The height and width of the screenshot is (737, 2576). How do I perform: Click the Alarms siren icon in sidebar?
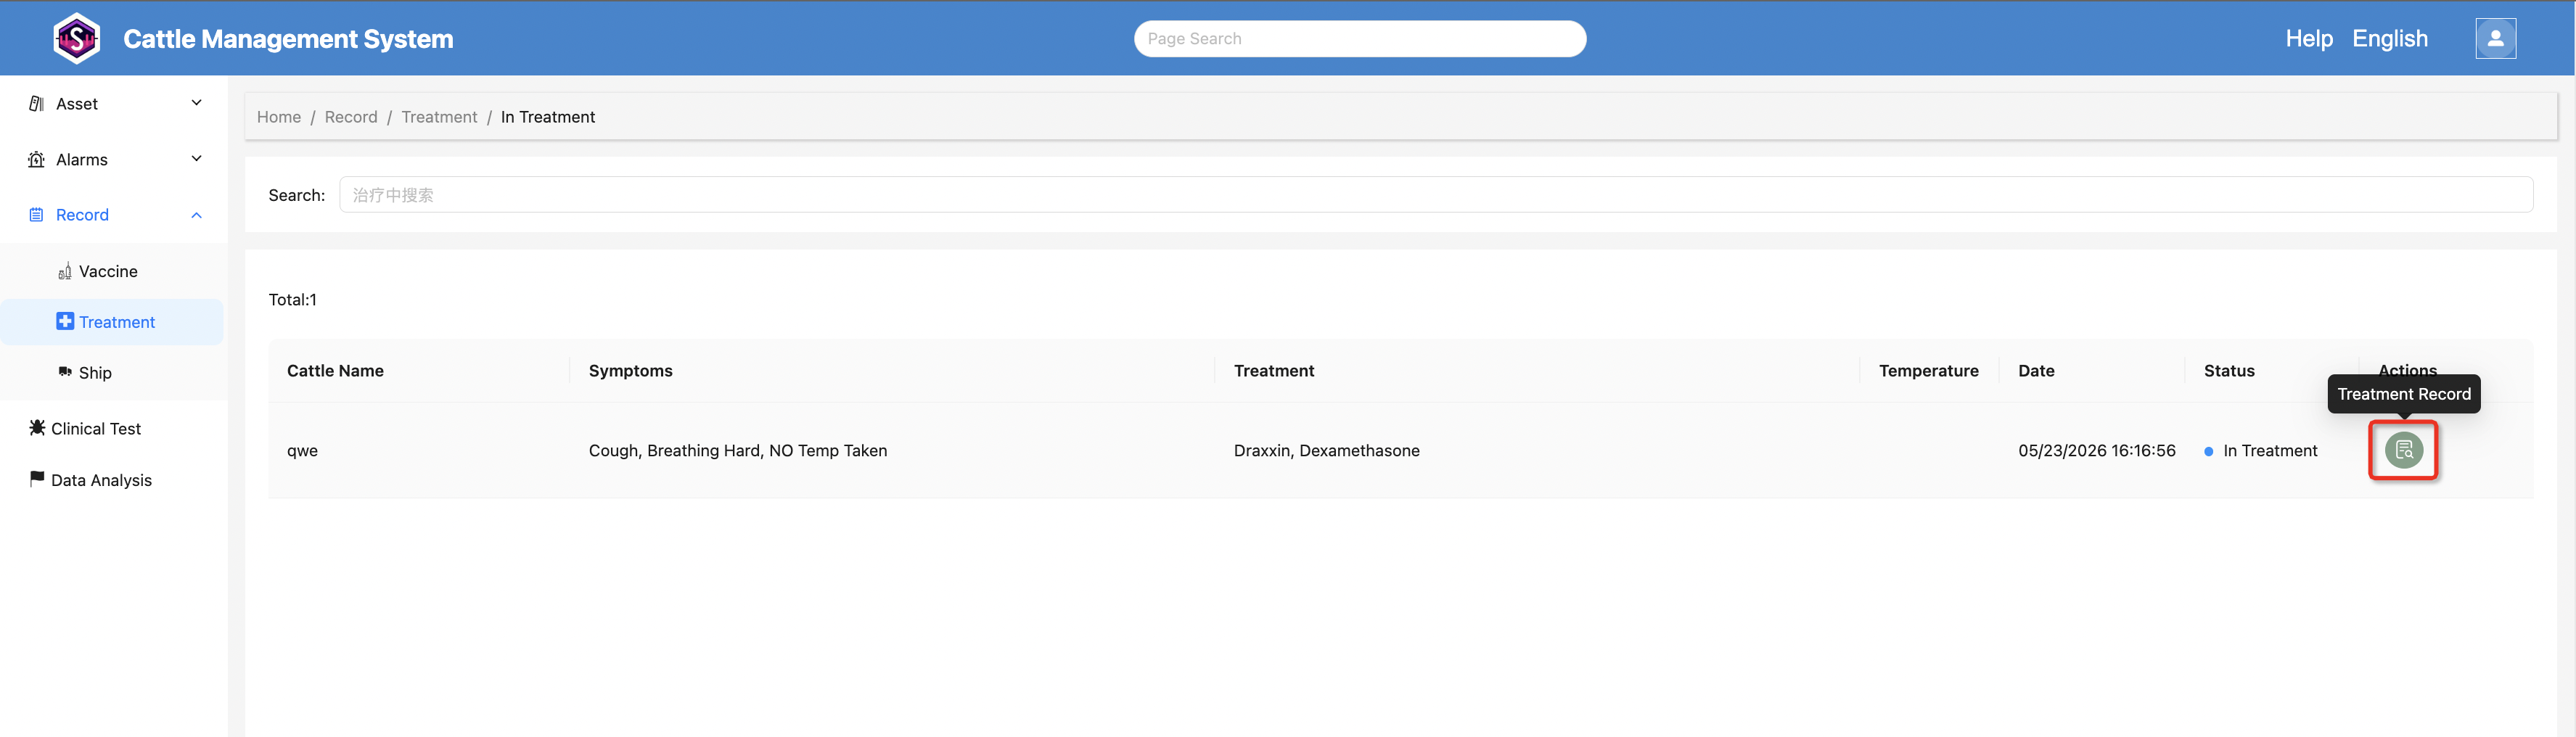[36, 159]
